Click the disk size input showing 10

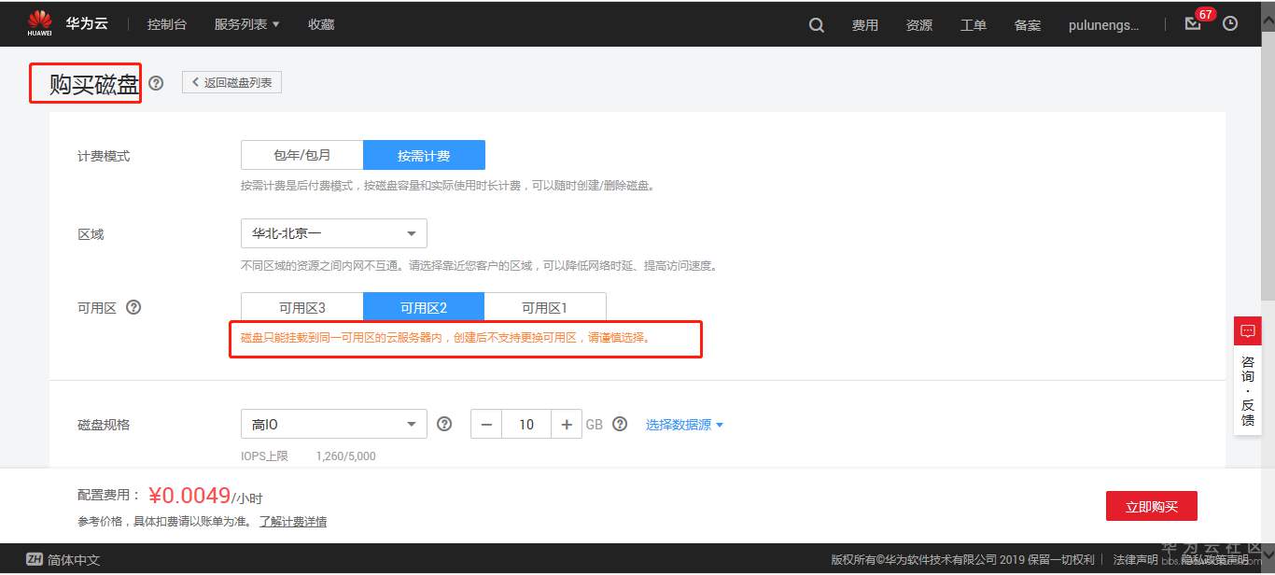click(x=526, y=425)
